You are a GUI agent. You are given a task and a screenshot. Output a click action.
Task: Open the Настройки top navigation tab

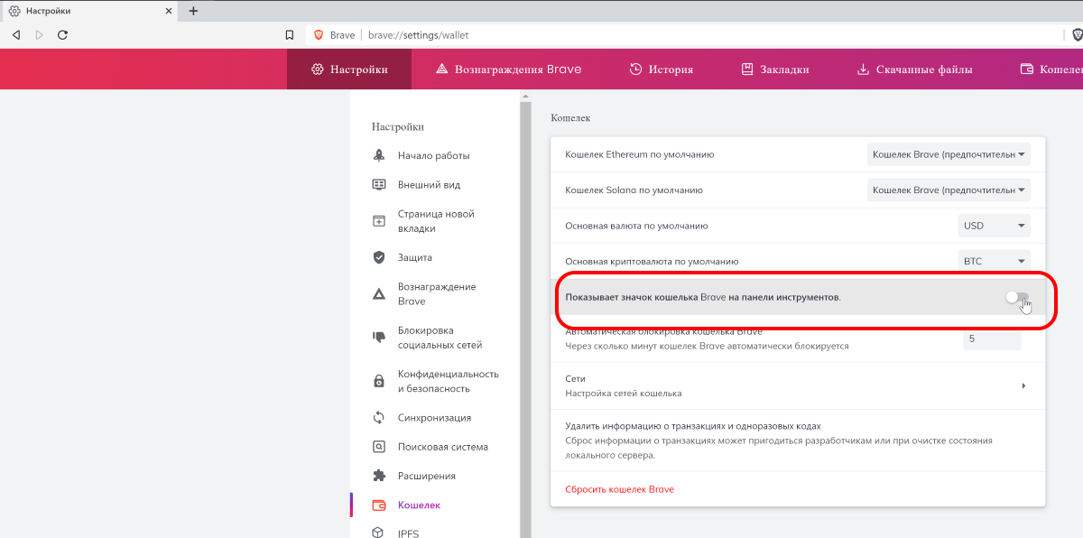(349, 69)
